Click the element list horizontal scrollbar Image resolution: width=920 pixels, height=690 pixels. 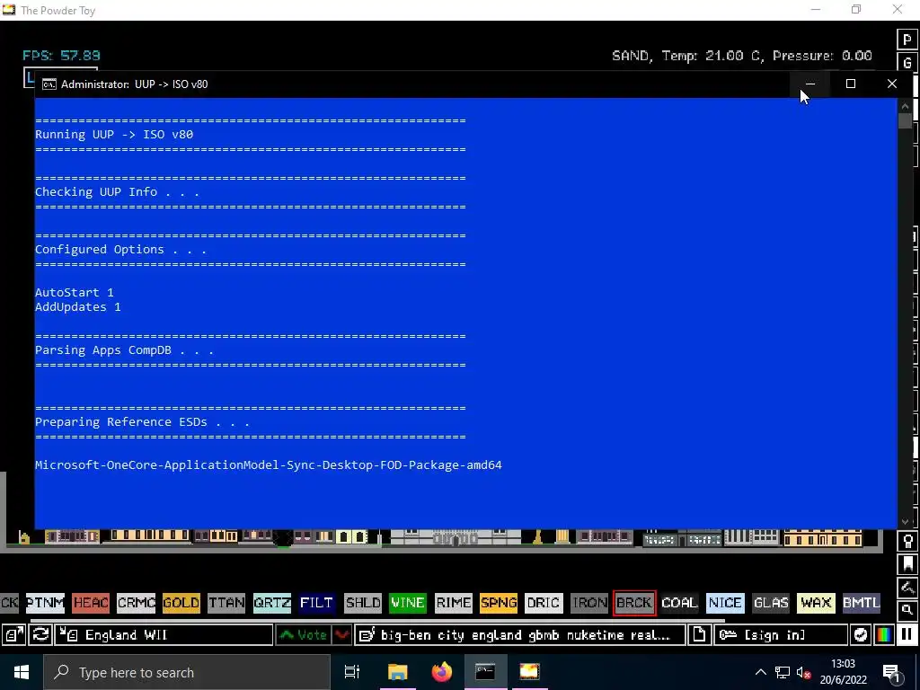[x=377, y=620]
